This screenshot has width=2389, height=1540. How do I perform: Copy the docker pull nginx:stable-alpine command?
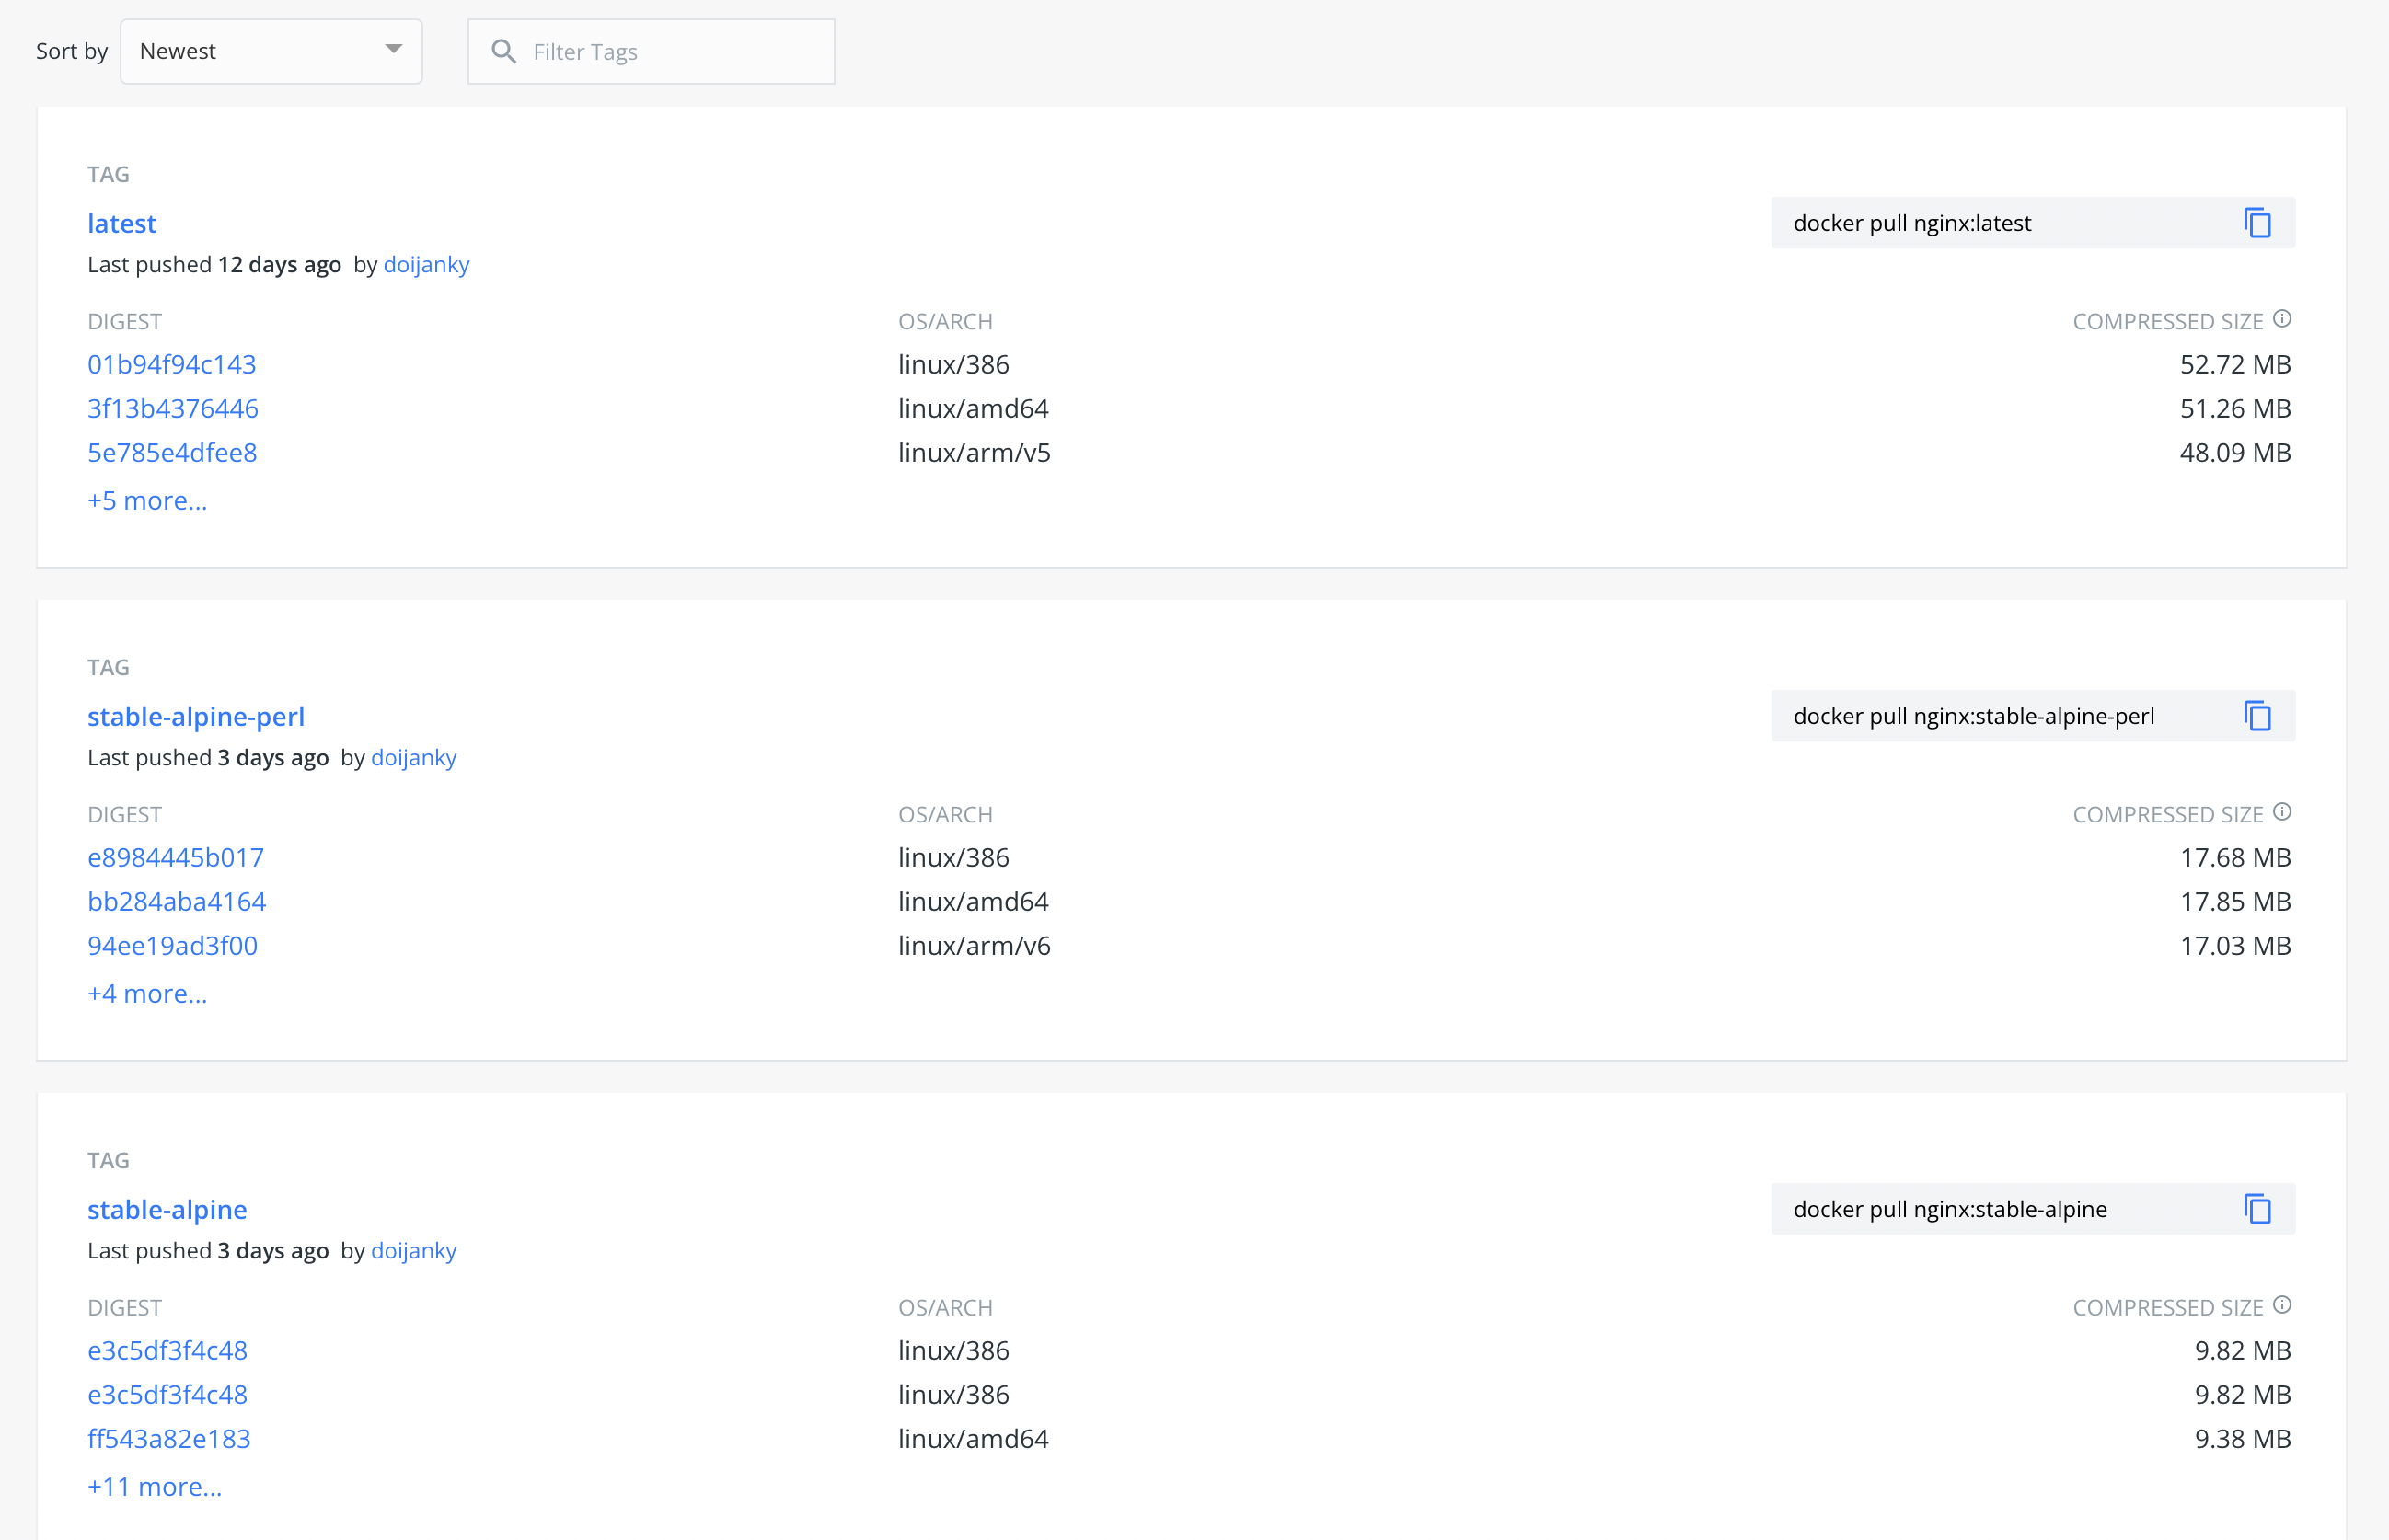(x=2257, y=1208)
